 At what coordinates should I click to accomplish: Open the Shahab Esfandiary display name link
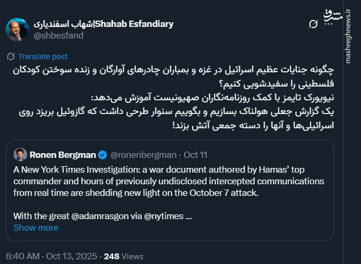(103, 24)
